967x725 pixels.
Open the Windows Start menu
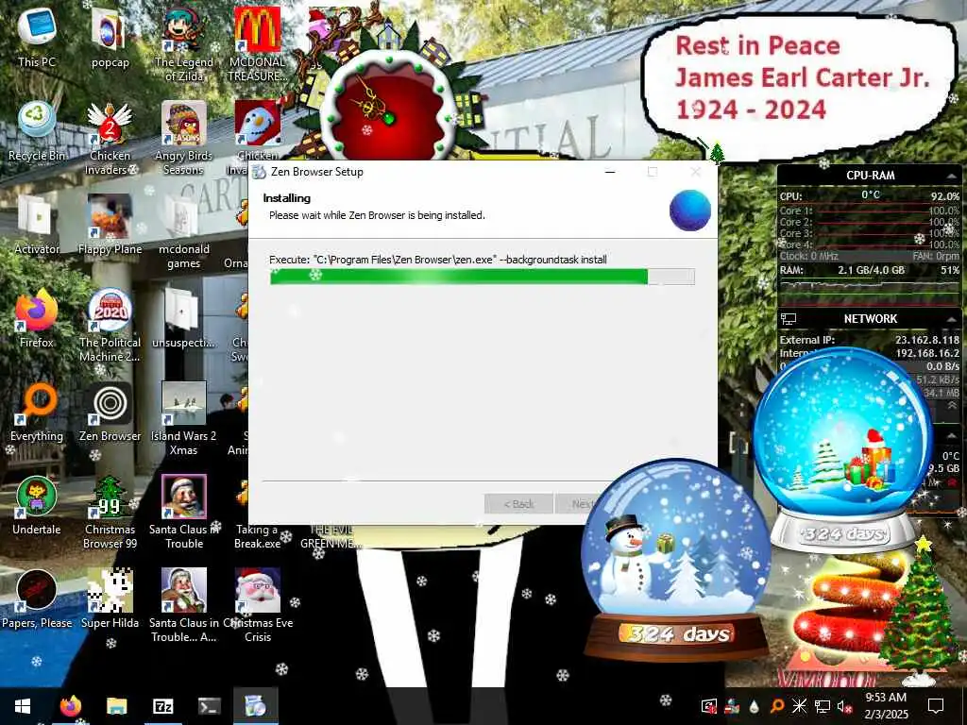click(x=23, y=706)
